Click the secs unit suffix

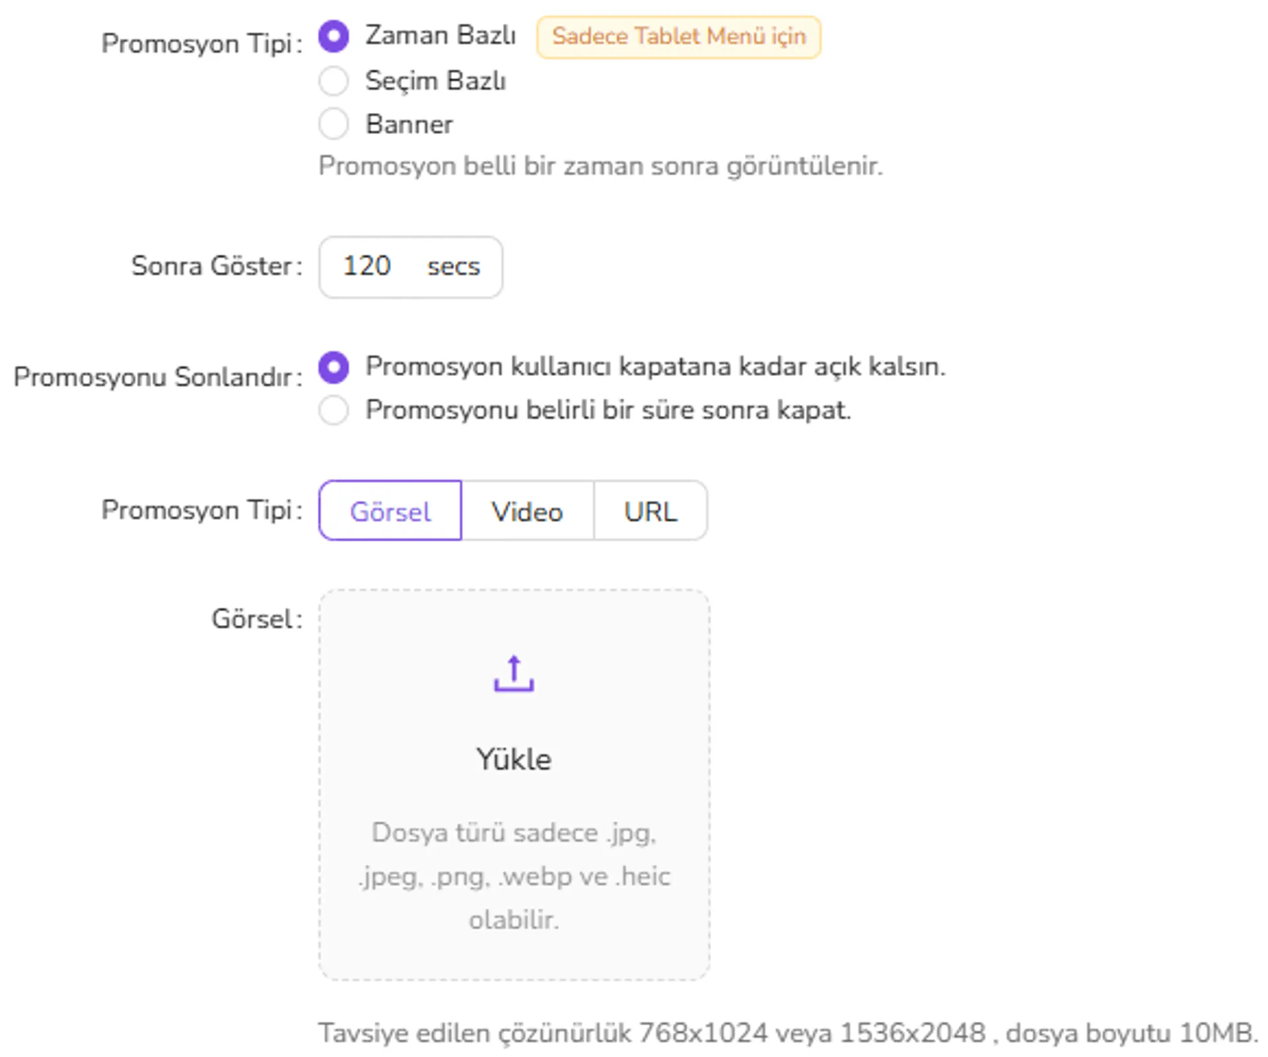coord(454,267)
